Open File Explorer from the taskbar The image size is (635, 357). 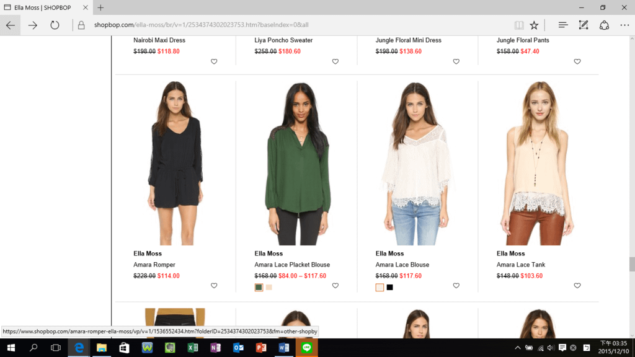click(x=101, y=348)
